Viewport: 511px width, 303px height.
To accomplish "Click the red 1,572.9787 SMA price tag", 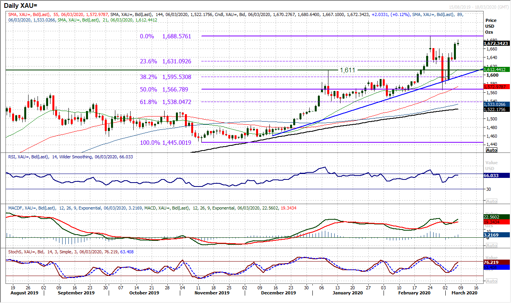I will [x=497, y=86].
